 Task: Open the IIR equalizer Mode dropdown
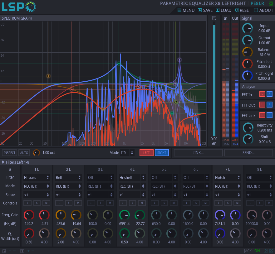(x=127, y=153)
